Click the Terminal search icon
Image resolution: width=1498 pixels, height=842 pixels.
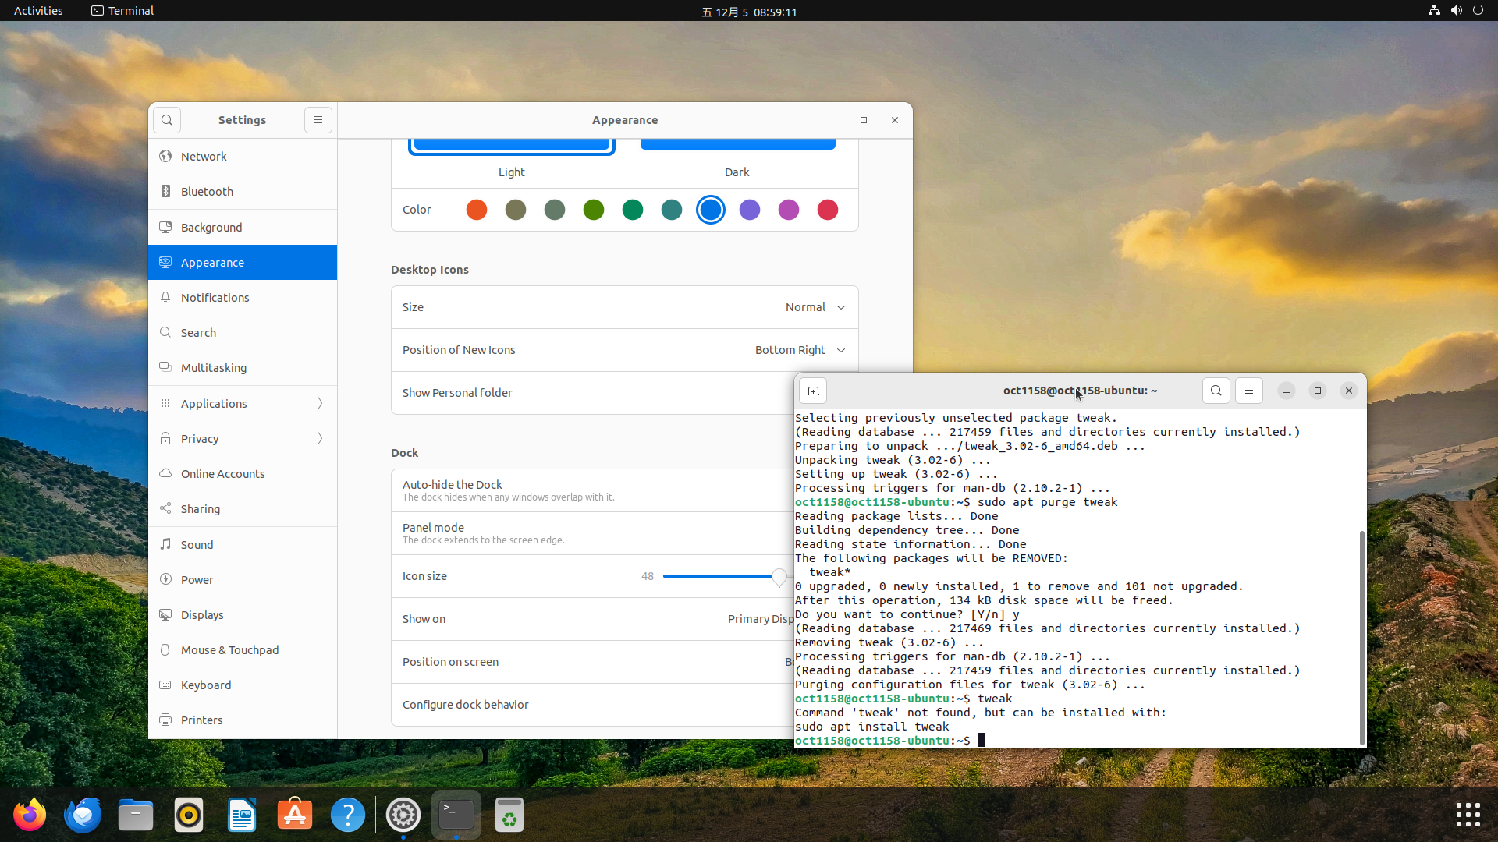(1216, 391)
